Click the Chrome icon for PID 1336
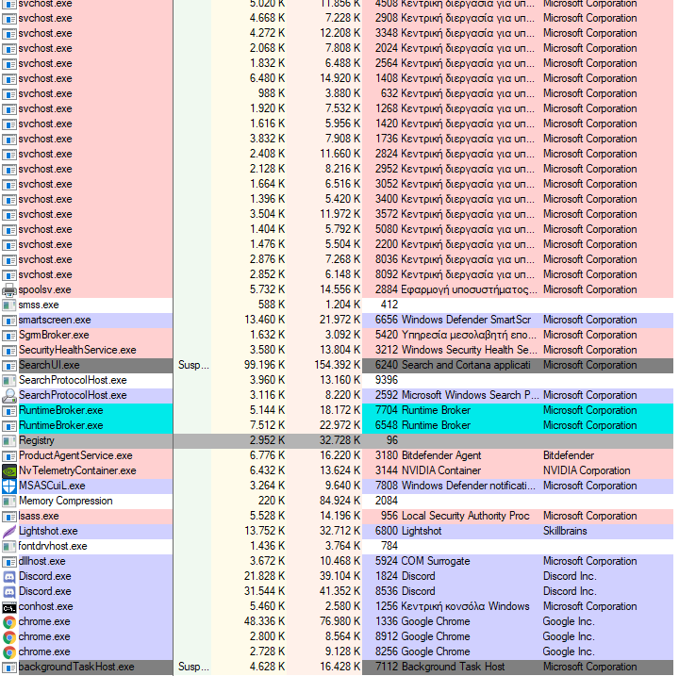 9,622
